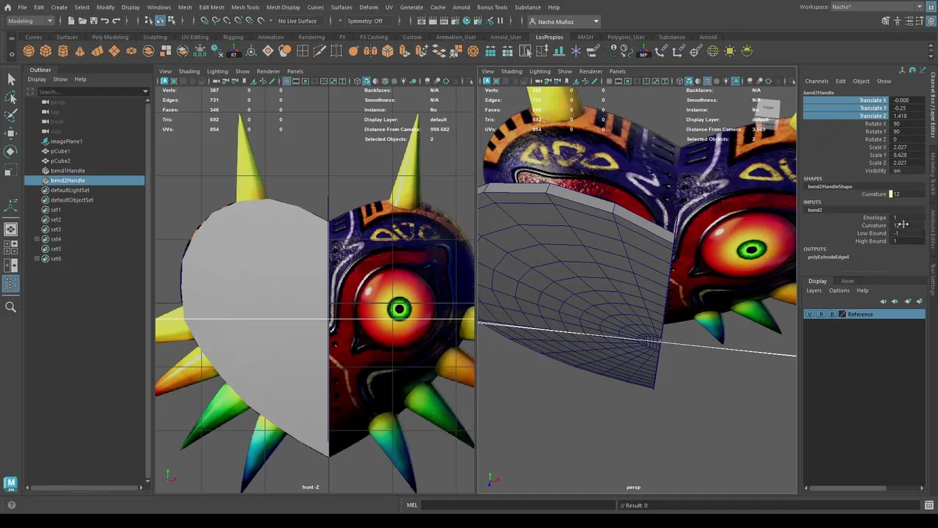Select the Move tool in toolbox
The height and width of the screenshot is (528, 938).
tap(11, 133)
